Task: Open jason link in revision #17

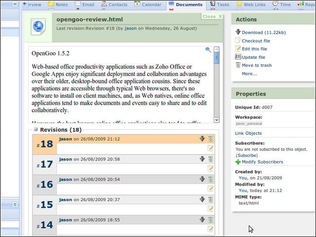Action: (x=66, y=159)
